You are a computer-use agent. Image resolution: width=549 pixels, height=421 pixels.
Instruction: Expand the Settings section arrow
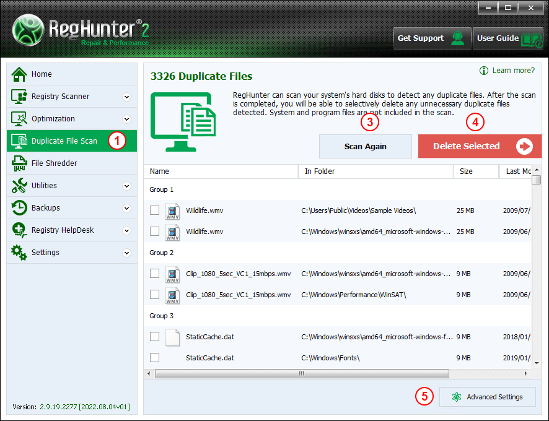tap(126, 253)
